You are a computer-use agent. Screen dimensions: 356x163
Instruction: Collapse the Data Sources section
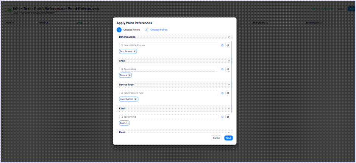229,37
